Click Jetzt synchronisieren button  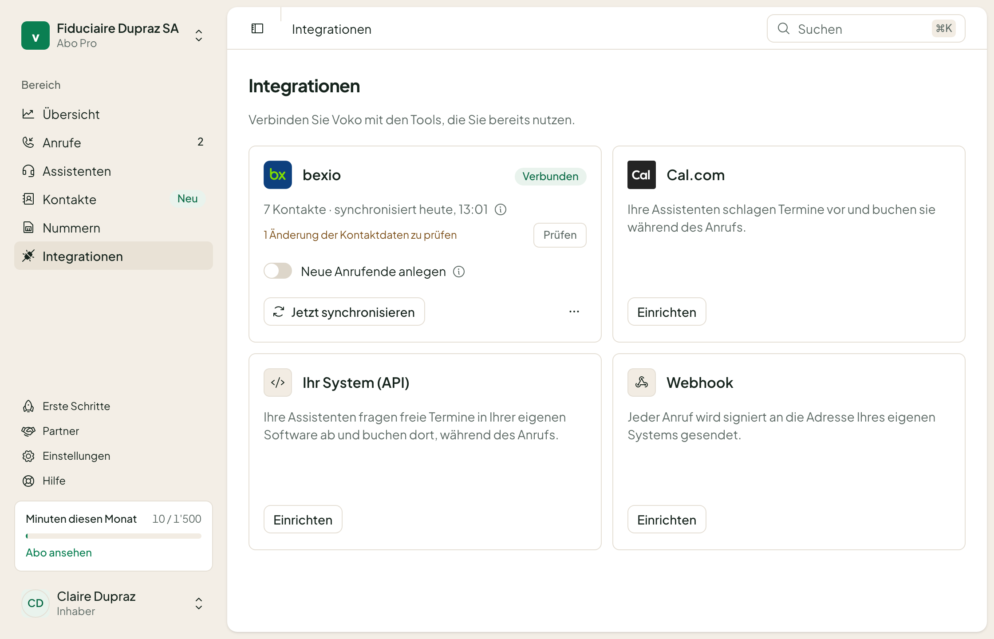(344, 312)
